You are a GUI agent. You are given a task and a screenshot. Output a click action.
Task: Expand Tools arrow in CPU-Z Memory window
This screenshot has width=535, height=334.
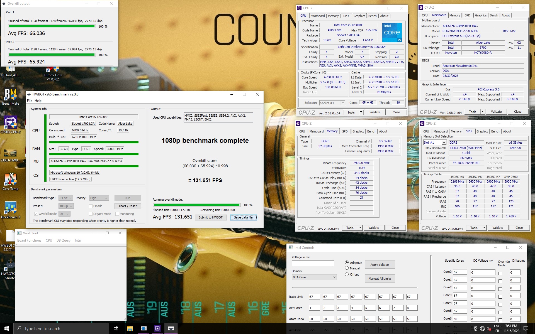click(360, 228)
